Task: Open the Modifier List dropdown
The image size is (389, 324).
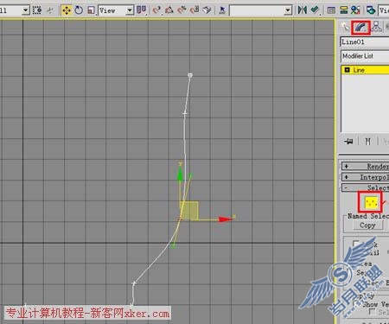Action: [x=365, y=56]
